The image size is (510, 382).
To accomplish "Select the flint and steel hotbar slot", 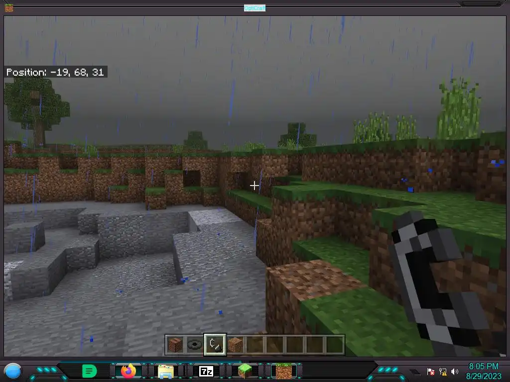I will (x=215, y=345).
